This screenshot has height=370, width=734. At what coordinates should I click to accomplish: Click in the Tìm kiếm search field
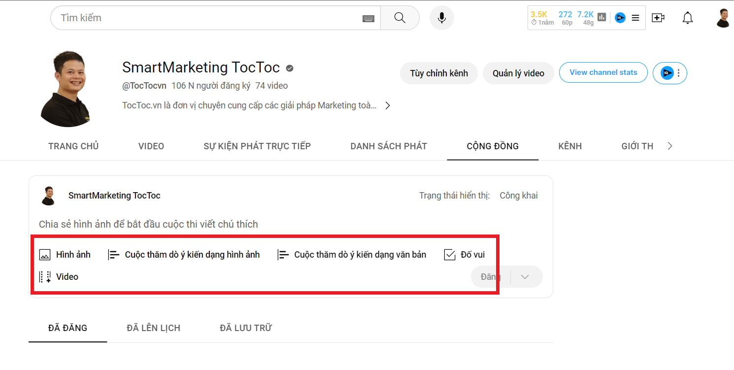pos(207,18)
